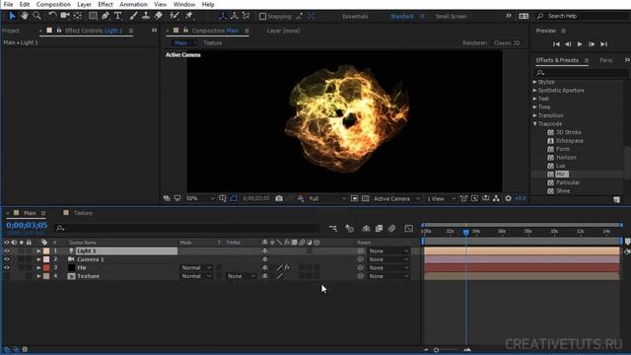This screenshot has height=355, width=631.
Task: Select the Standard workspace
Action: [401, 17]
